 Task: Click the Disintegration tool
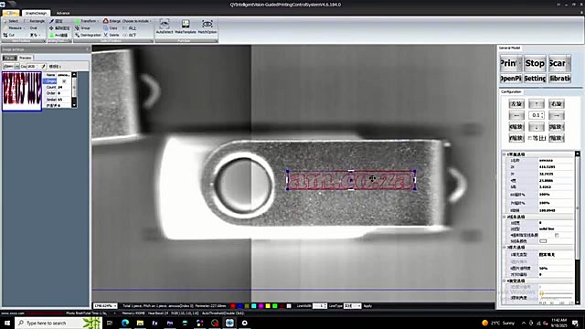(x=88, y=35)
